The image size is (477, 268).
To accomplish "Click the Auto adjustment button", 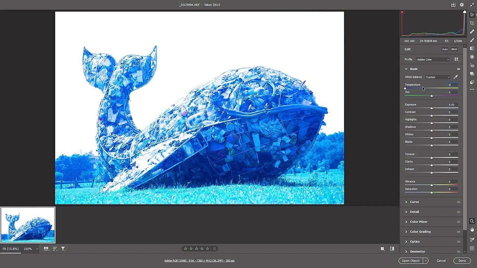I will [x=445, y=49].
